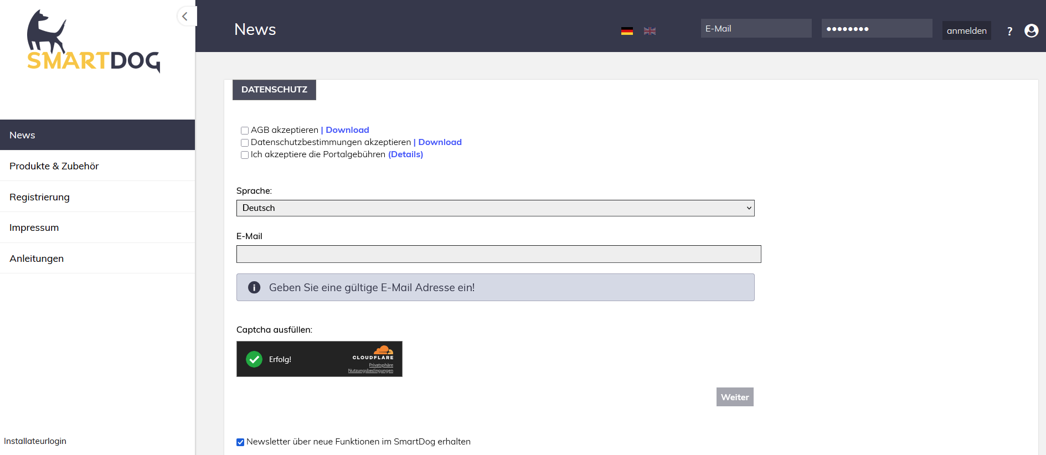Click the SmartDog logo
This screenshot has width=1046, height=455.
pyautogui.click(x=94, y=42)
